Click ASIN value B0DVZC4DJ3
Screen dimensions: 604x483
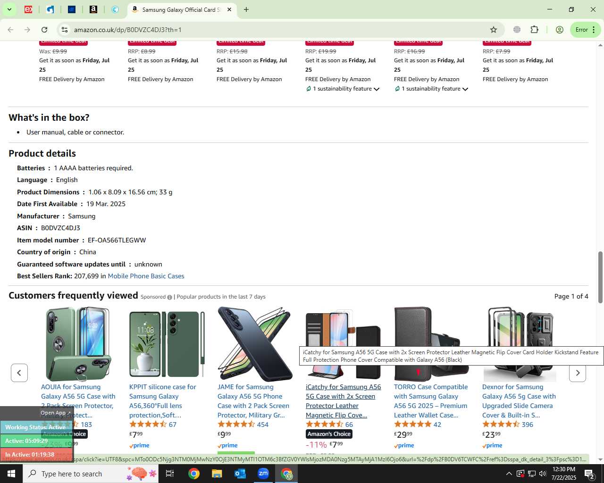tap(60, 228)
